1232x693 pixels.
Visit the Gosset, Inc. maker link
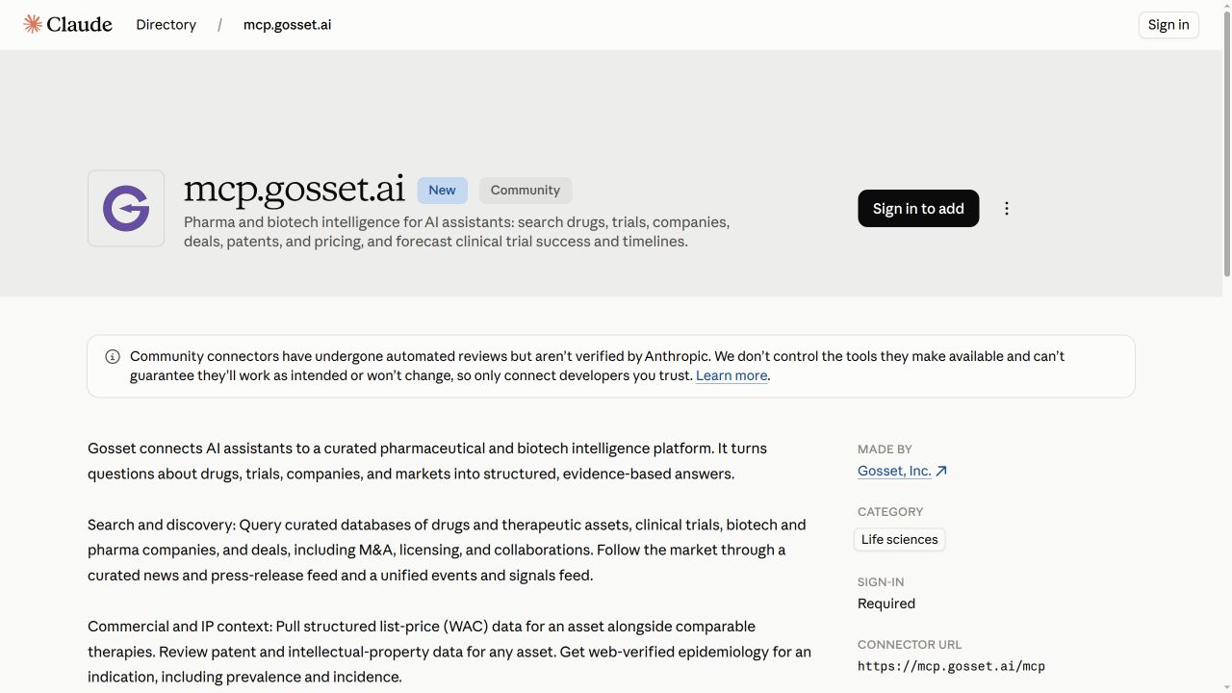[894, 471]
